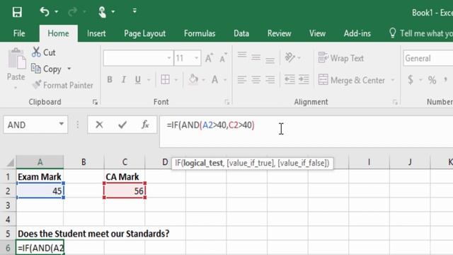
Task: Click the Cut button
Action: pos(44,52)
